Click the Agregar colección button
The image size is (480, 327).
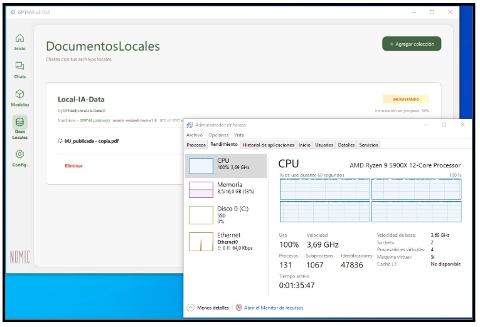(x=412, y=44)
